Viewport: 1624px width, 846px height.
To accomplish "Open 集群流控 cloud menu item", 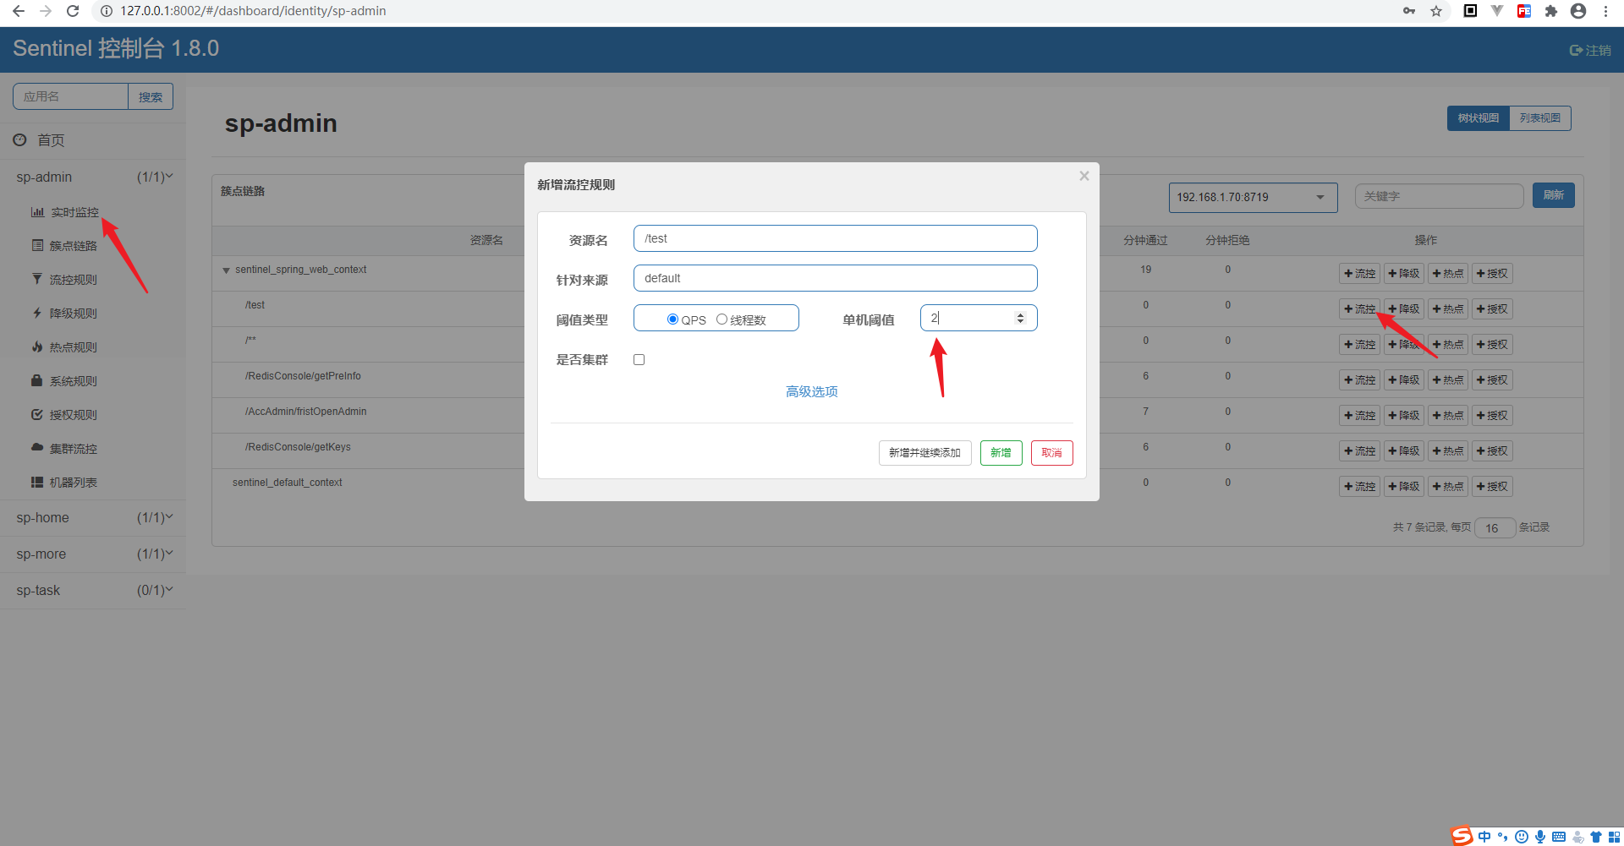I will pos(65,449).
